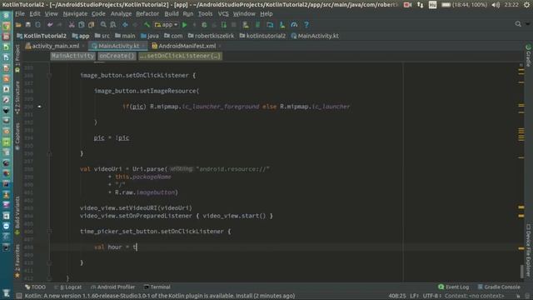Open the Build menu
This screenshot has height=300, width=533.
point(172,14)
